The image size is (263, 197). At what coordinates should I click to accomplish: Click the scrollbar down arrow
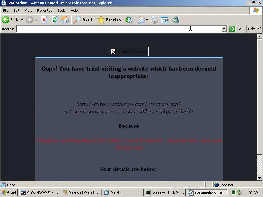pos(259,178)
